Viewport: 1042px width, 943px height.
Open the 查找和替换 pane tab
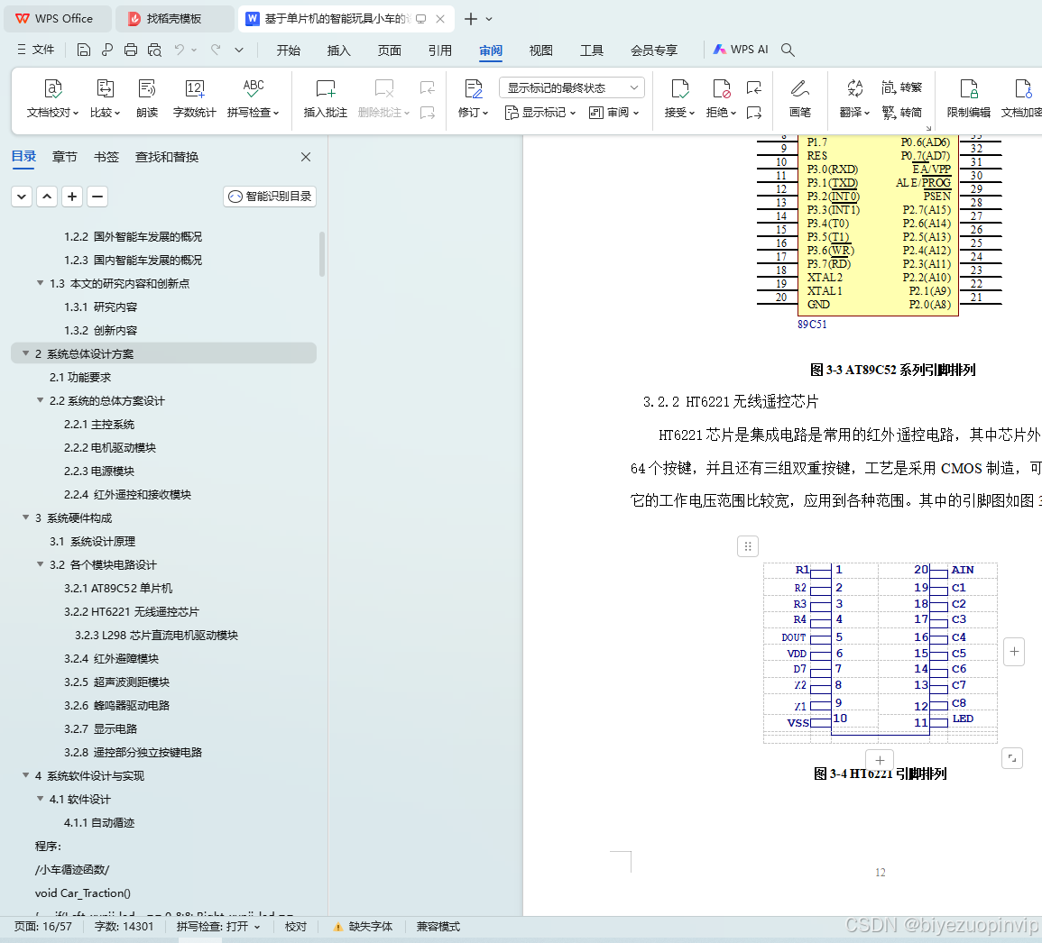[167, 157]
